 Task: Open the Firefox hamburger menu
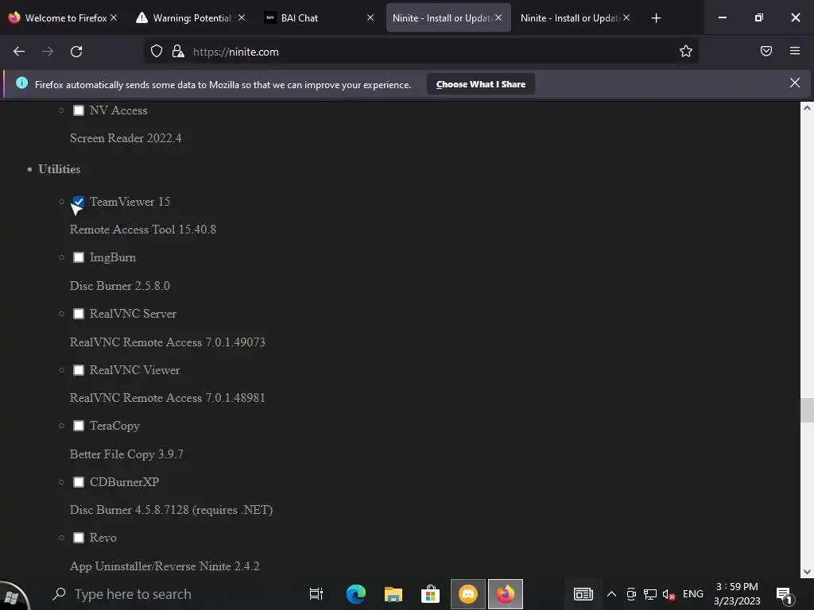click(795, 51)
